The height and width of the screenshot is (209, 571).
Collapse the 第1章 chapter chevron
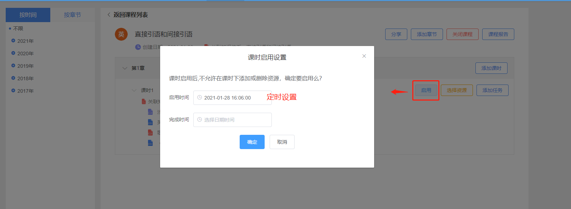pyautogui.click(x=125, y=68)
